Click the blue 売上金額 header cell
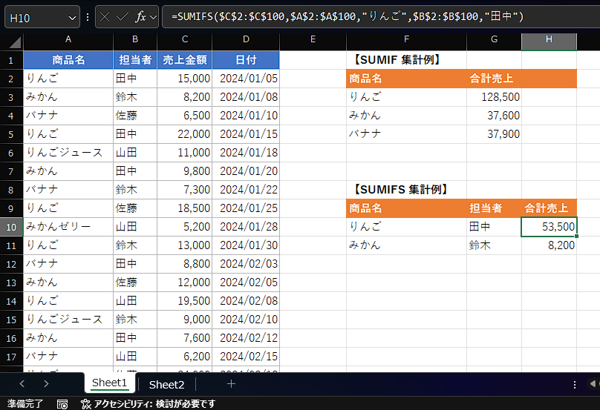Image resolution: width=600 pixels, height=410 pixels. (x=184, y=60)
